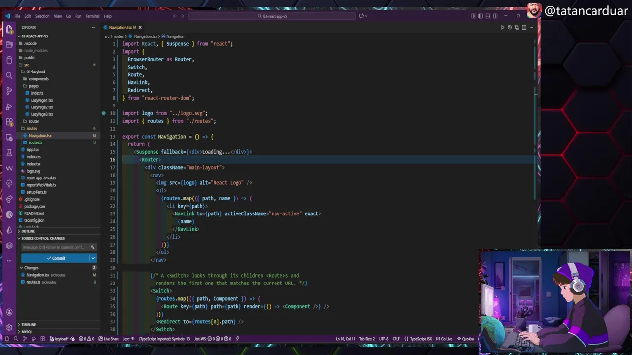Open the Edit menu

pyautogui.click(x=28, y=16)
